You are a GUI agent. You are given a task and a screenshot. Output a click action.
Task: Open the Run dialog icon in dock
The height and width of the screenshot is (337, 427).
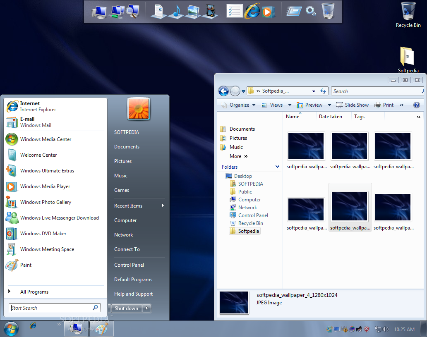pos(294,12)
